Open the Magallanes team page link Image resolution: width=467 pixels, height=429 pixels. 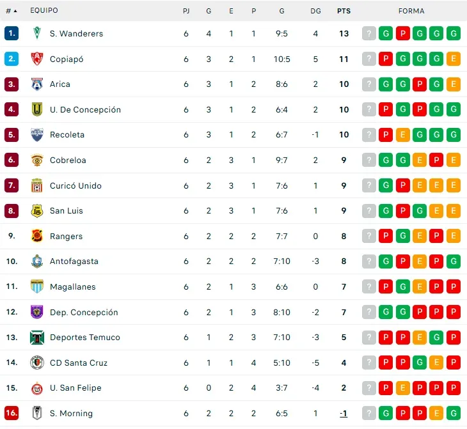[x=72, y=287]
